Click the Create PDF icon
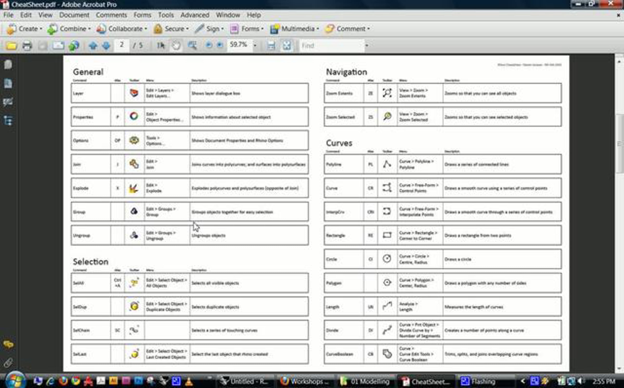624x388 pixels. pos(11,29)
